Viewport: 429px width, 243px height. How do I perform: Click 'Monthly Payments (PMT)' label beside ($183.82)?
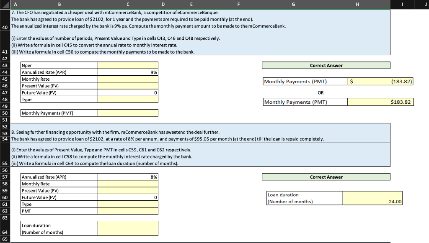point(305,82)
